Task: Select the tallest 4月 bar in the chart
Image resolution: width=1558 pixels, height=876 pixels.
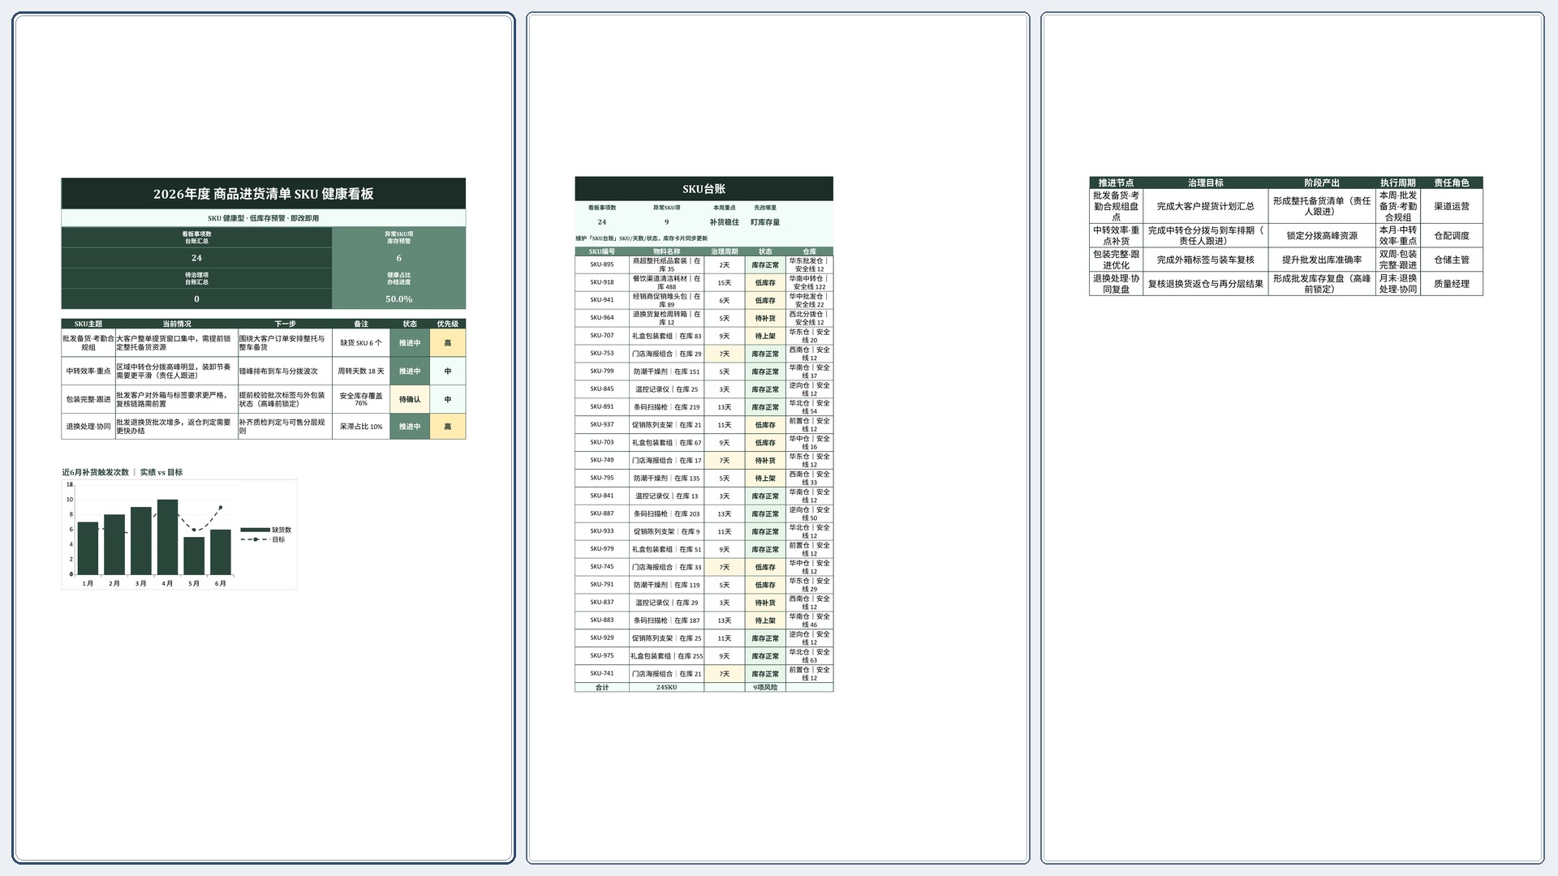Action: point(168,537)
